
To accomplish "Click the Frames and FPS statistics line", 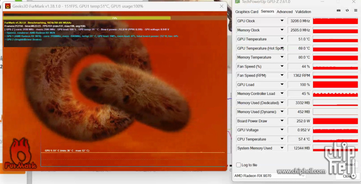I will 45,26.
